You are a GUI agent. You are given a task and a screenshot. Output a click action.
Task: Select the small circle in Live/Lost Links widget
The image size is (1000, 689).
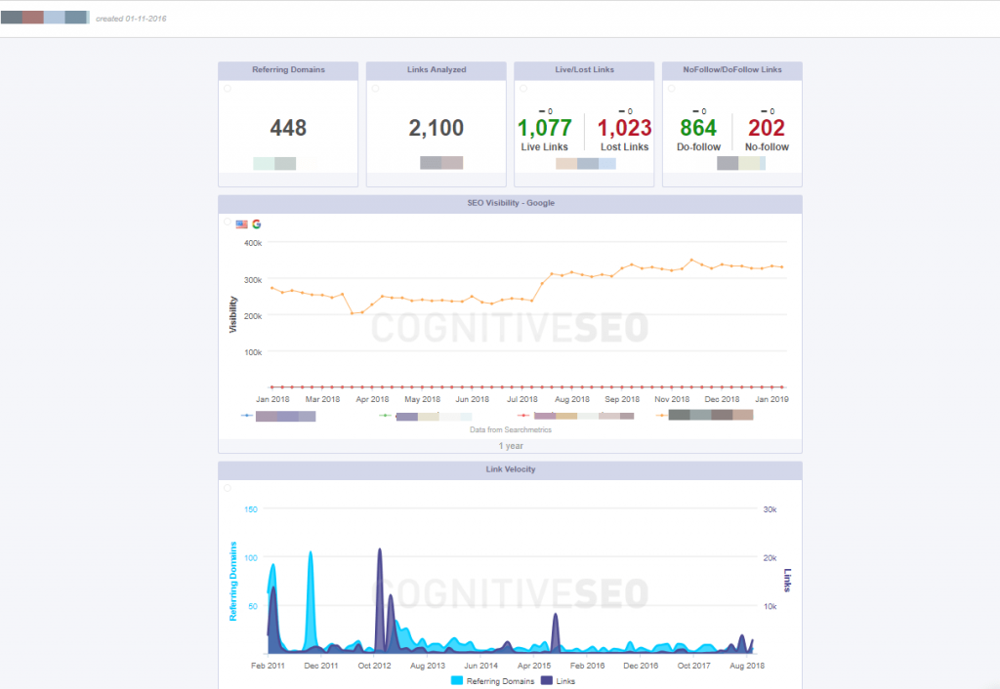pos(523,89)
